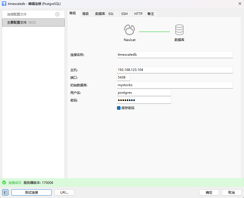The width and height of the screenshot is (244, 198).
Task: Toggle the profile sidebar panel icon
Action: 5,192
